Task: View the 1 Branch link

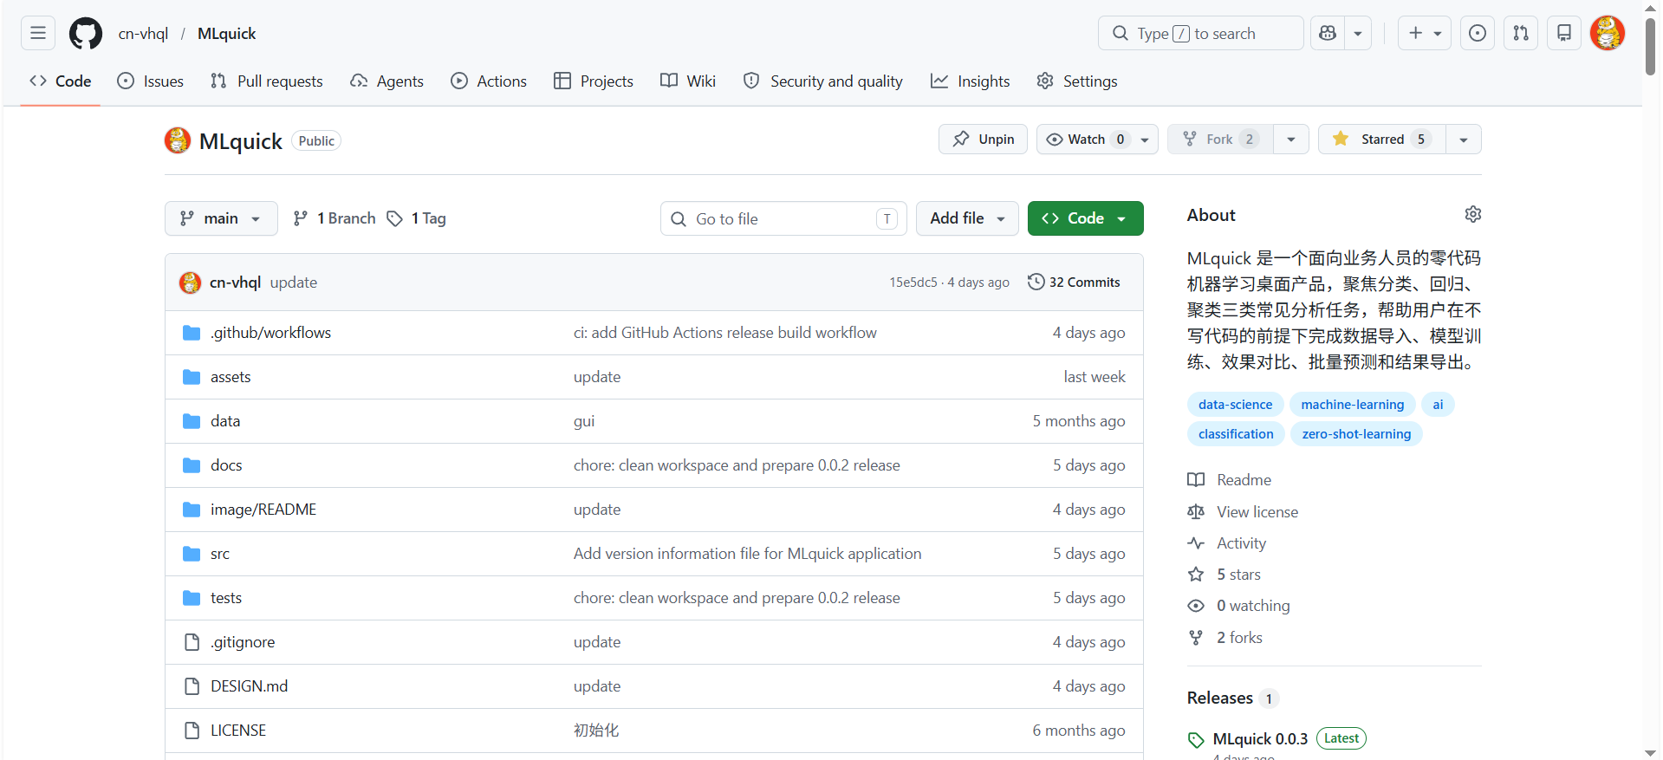Action: [335, 218]
